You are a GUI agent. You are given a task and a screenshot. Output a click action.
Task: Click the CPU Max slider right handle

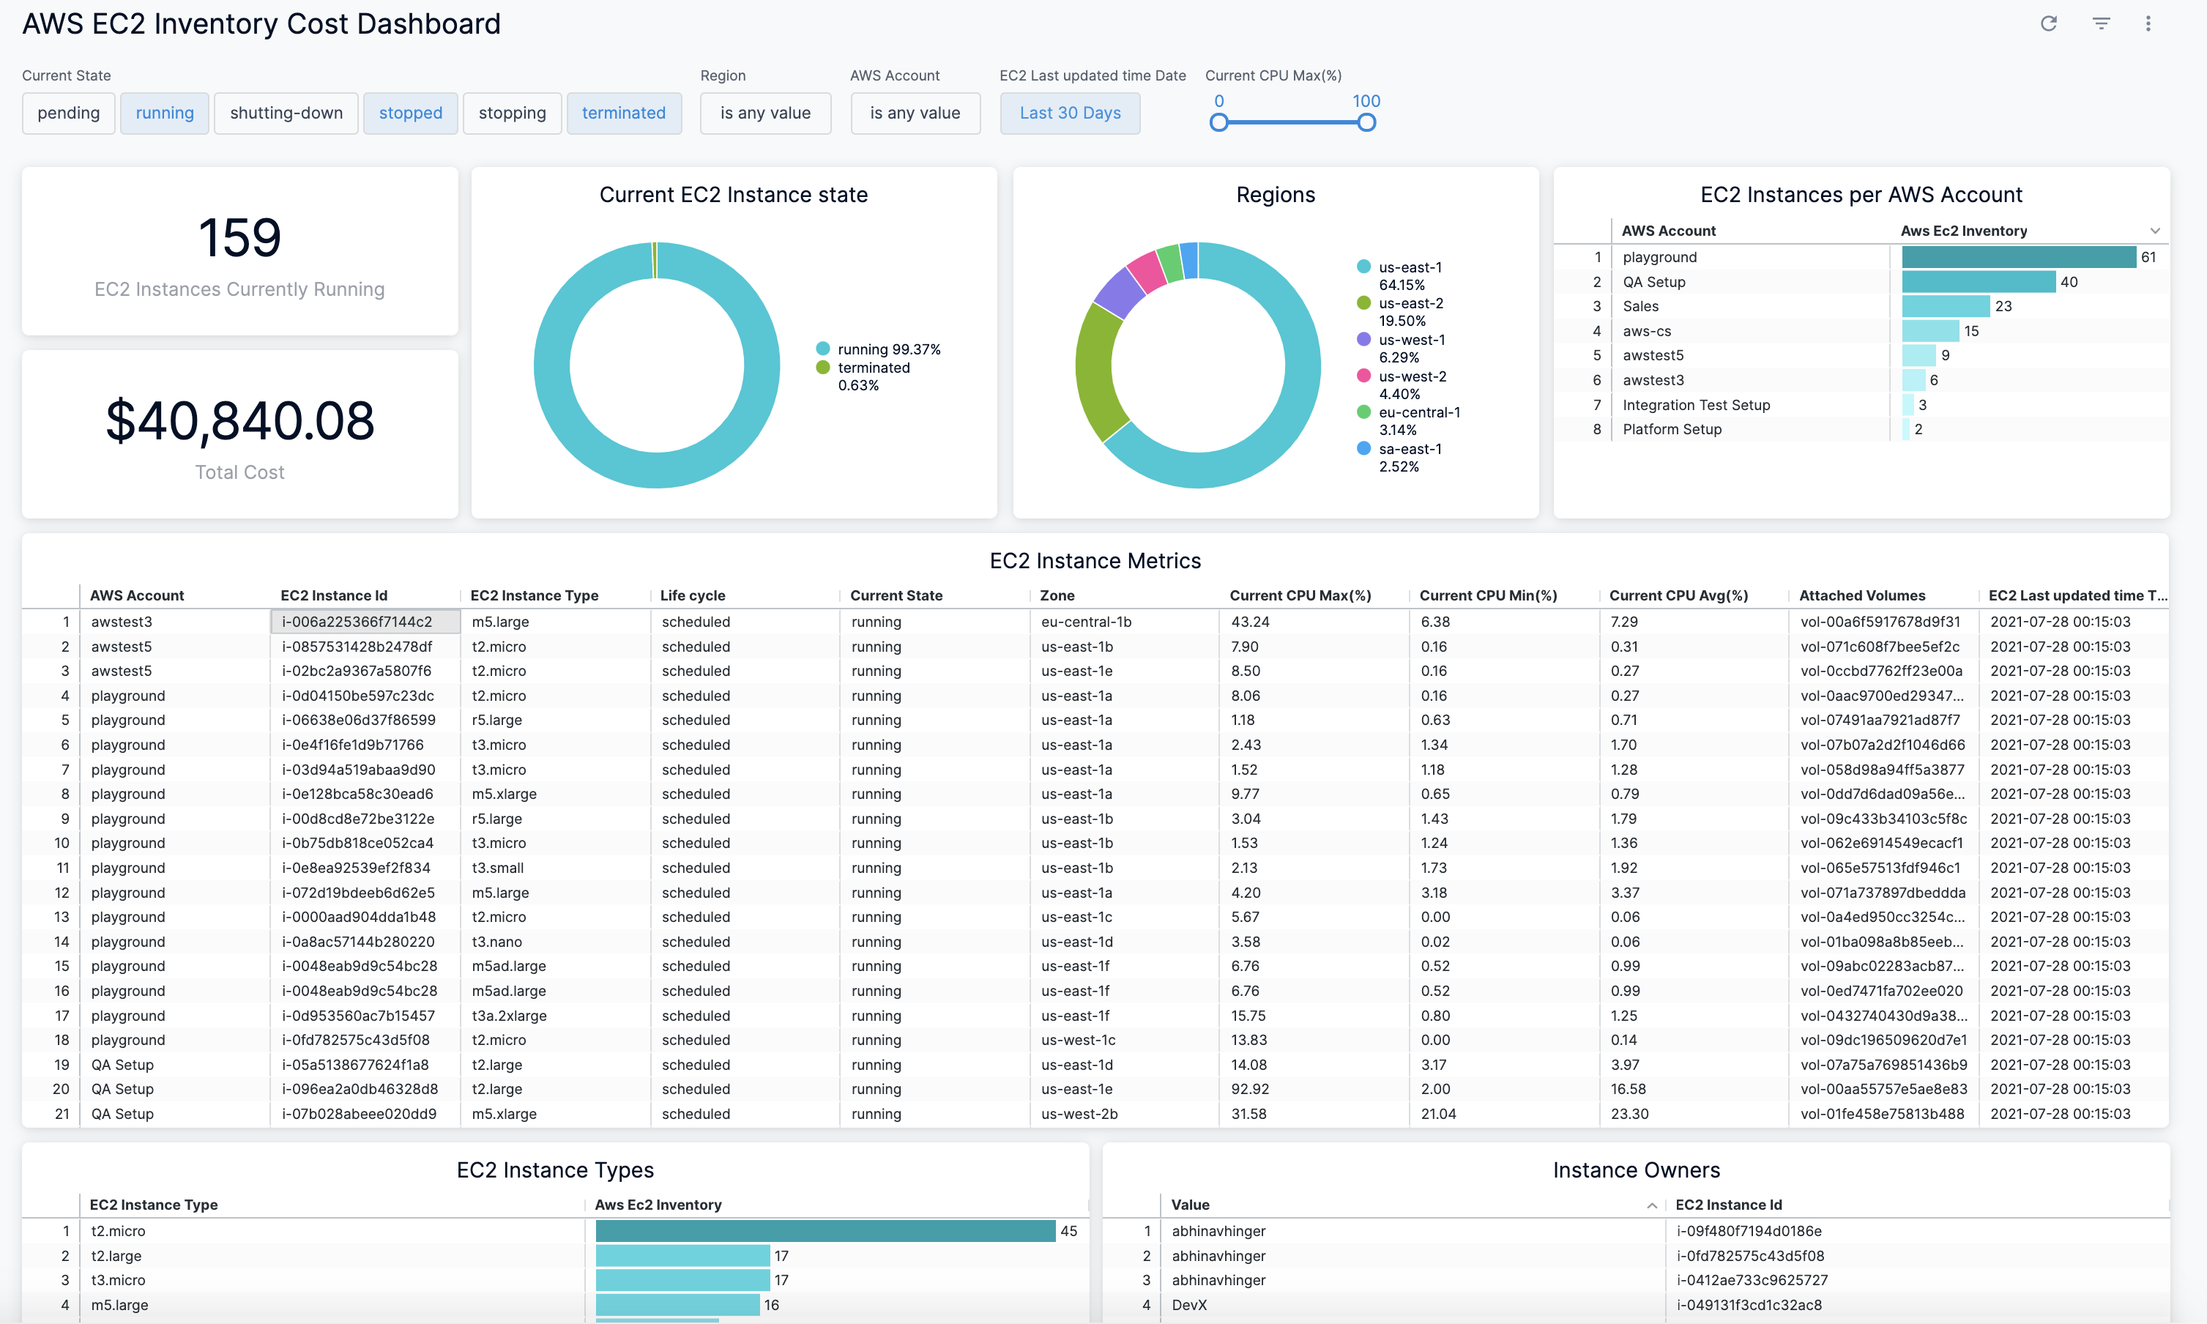pos(1366,123)
